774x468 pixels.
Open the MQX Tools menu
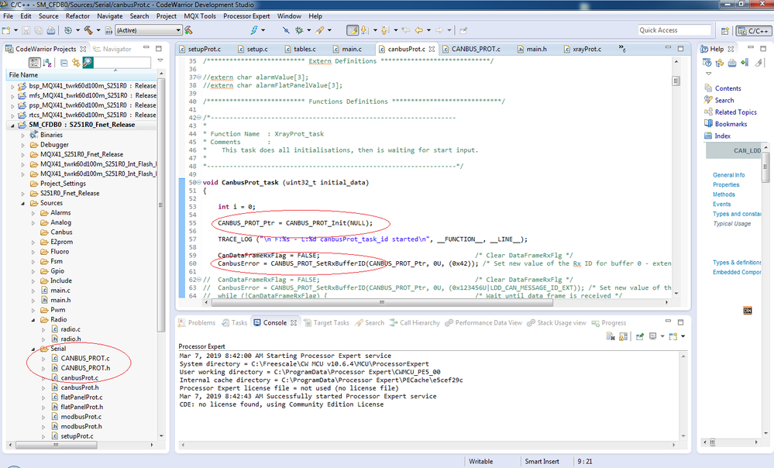click(x=200, y=15)
